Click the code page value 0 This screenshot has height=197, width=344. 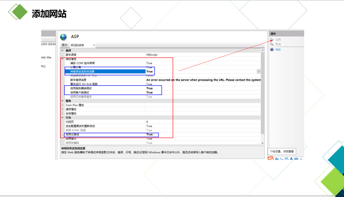point(147,121)
